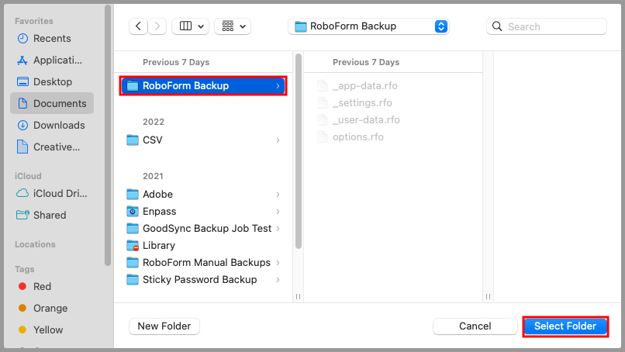Select the Library folder
This screenshot has height=352, width=625.
pos(203,246)
